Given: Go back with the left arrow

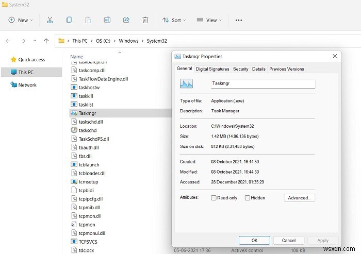Looking at the screenshot, I should pyautogui.click(x=8, y=41).
